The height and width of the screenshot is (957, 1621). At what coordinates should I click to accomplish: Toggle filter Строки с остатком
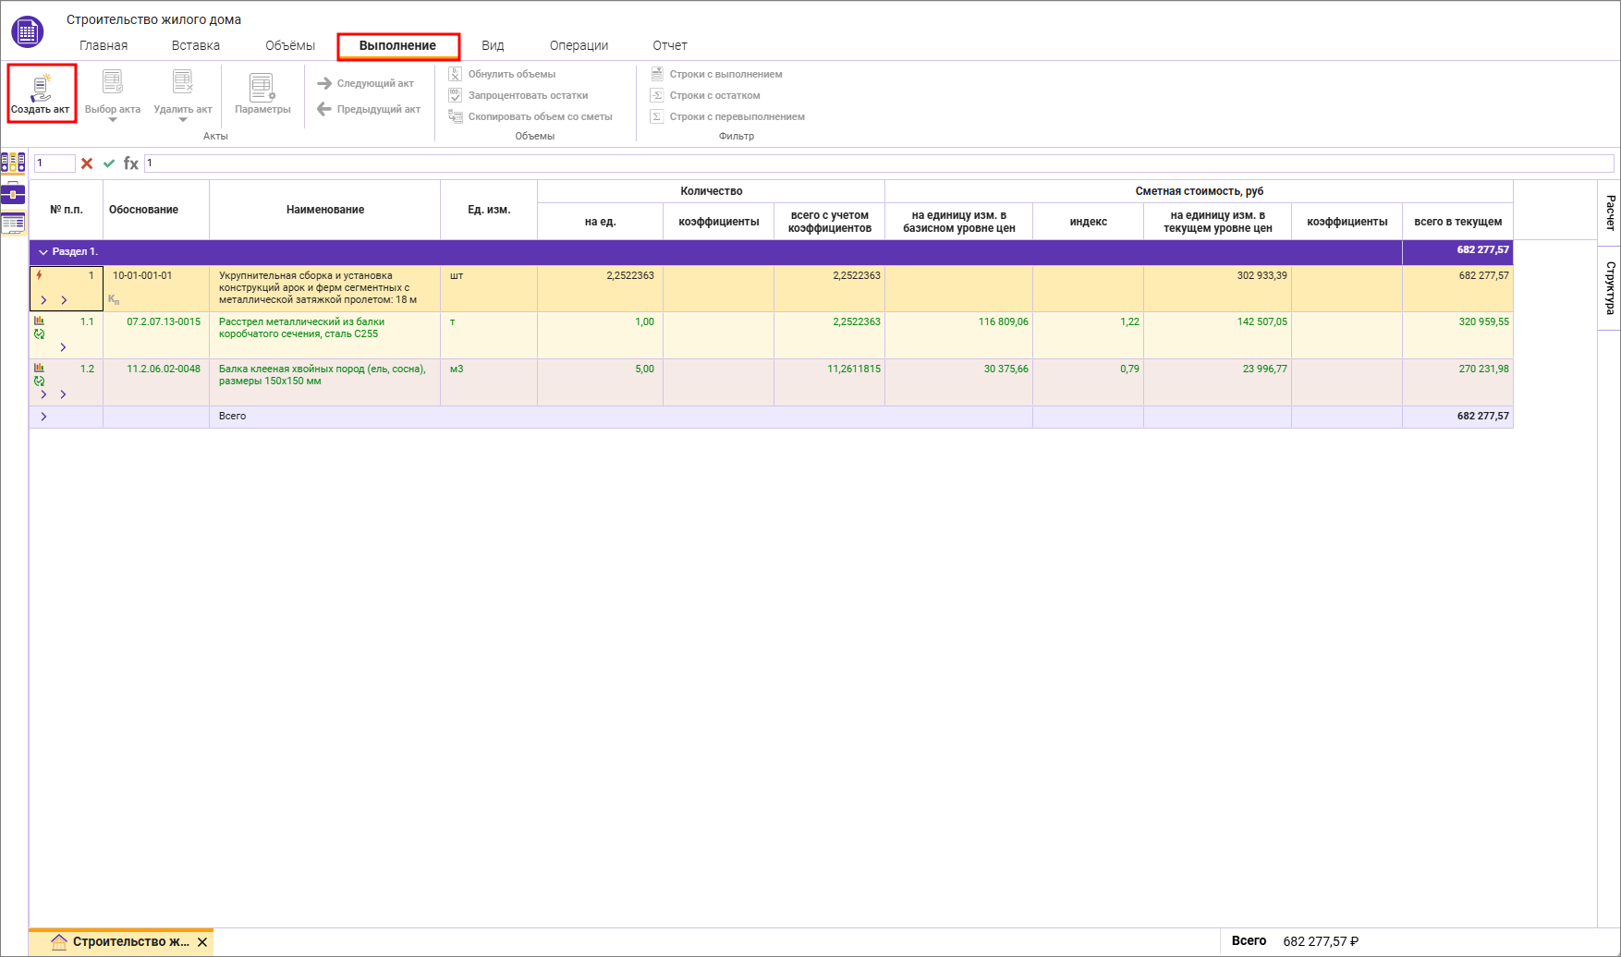point(714,95)
